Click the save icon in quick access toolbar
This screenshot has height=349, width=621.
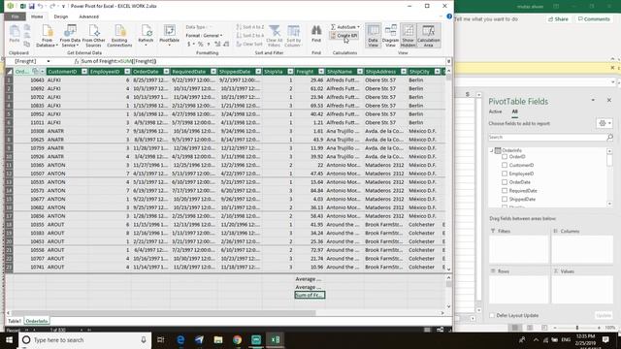coord(31,6)
